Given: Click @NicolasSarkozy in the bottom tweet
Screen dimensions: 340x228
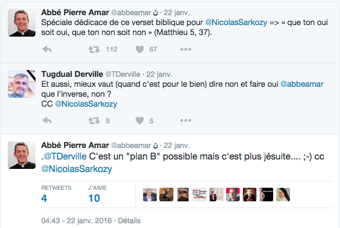Looking at the screenshot, I should (77, 169).
